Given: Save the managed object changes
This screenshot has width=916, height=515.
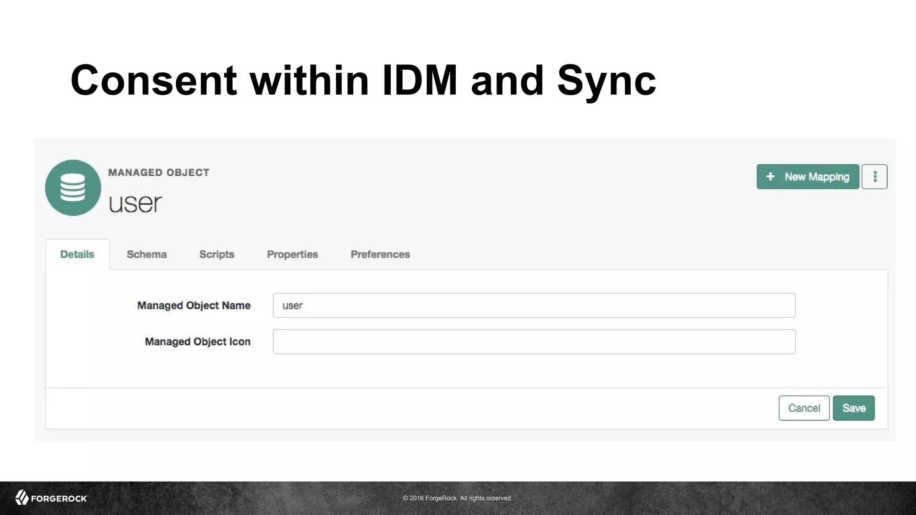Looking at the screenshot, I should pyautogui.click(x=853, y=408).
